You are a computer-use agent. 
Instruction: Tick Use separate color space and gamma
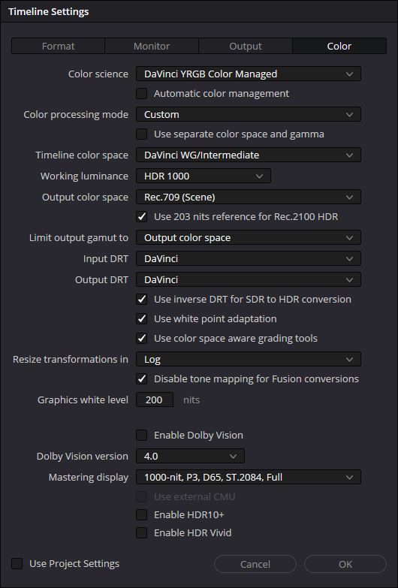tap(141, 134)
